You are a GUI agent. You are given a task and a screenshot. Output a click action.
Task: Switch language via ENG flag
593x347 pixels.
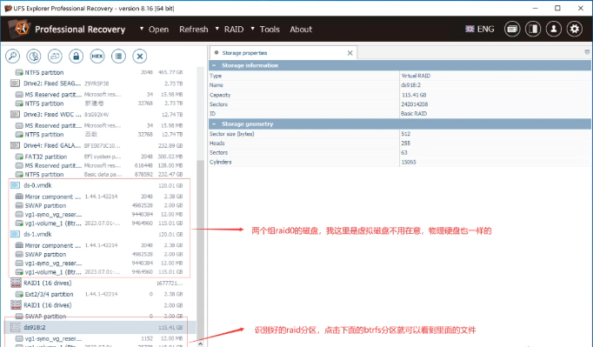480,30
